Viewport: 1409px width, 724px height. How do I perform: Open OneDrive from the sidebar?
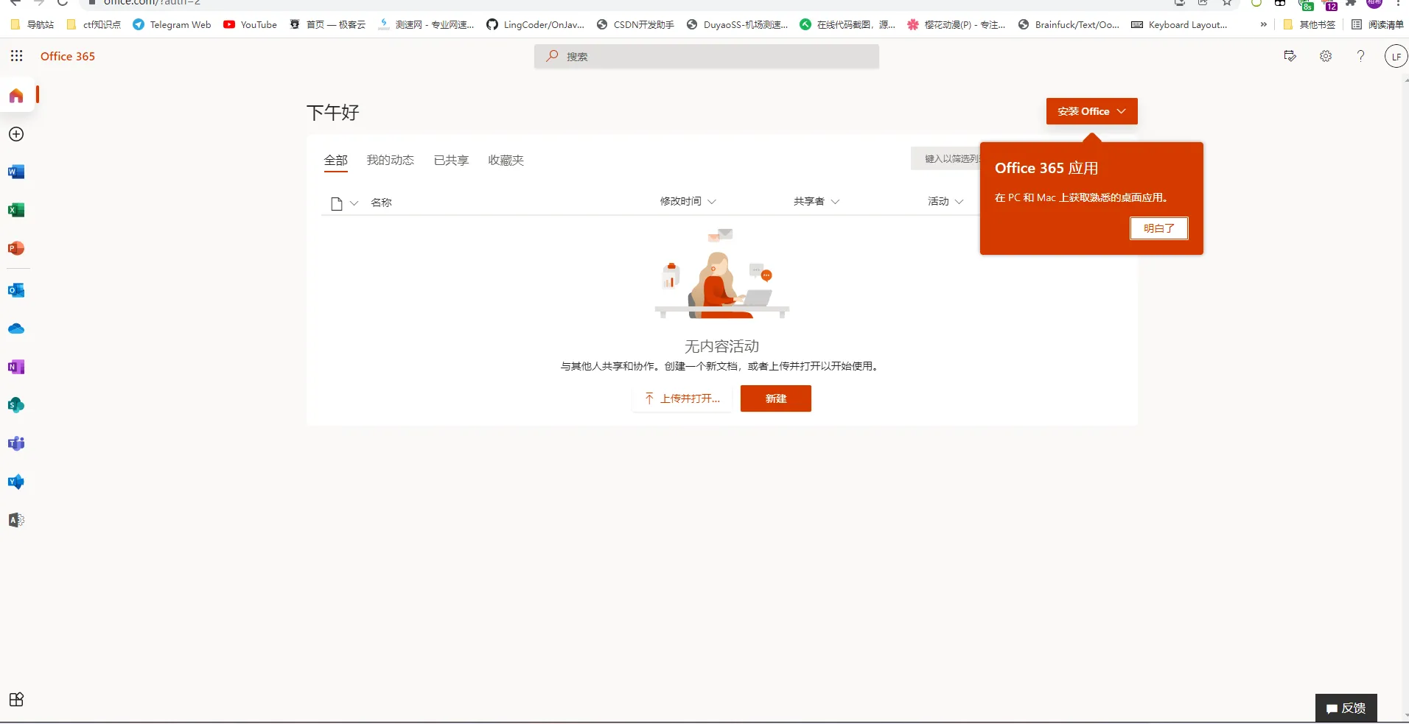point(15,328)
